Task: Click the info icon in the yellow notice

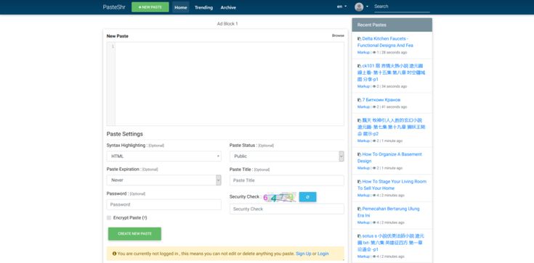Action: (114, 254)
